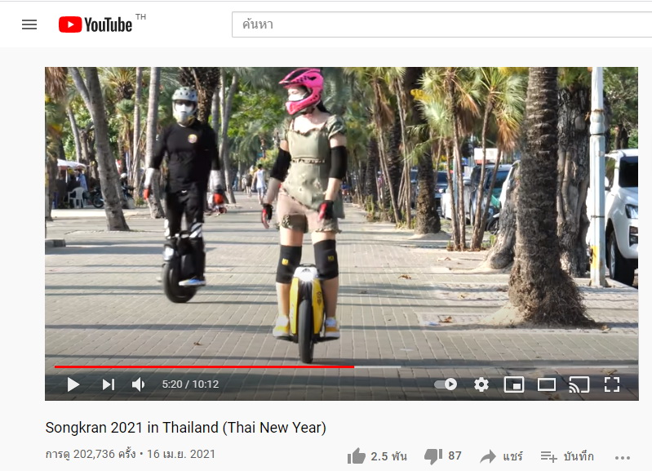652x471 pixels.
Task: Click in the ค้นหา search field
Action: (441, 24)
